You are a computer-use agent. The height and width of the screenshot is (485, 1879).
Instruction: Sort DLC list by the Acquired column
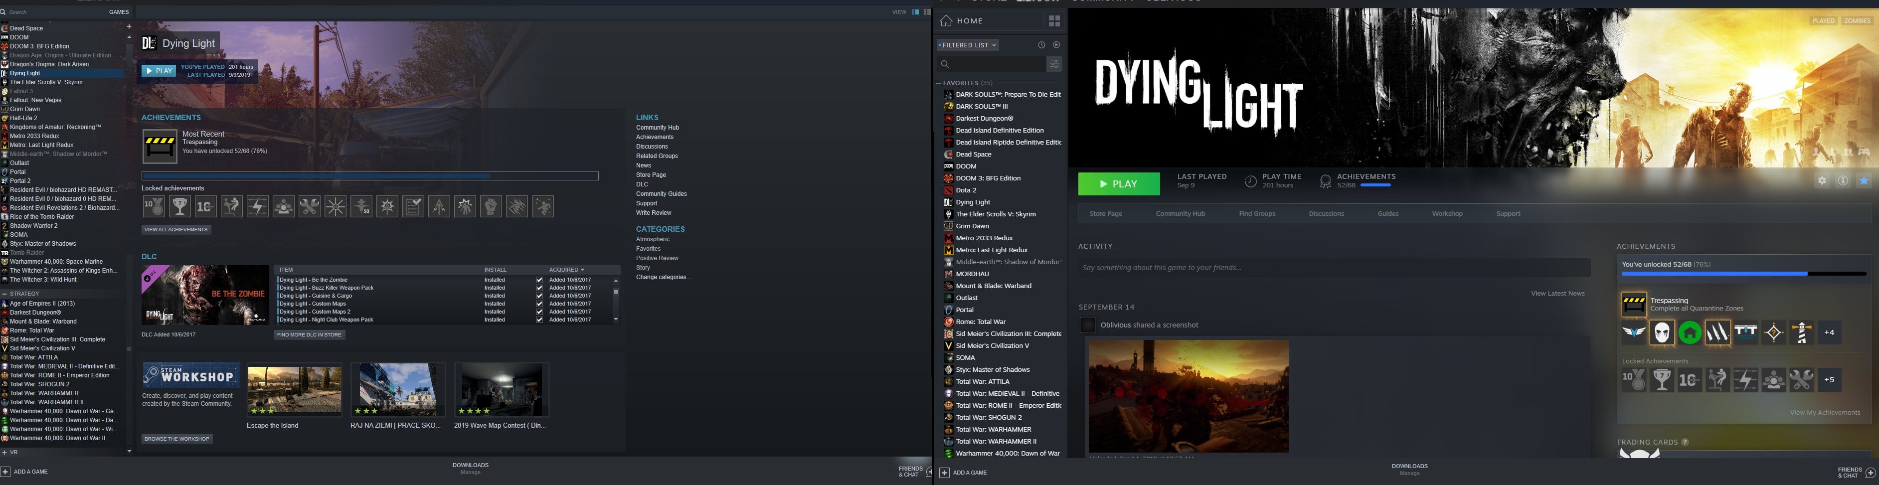point(567,270)
